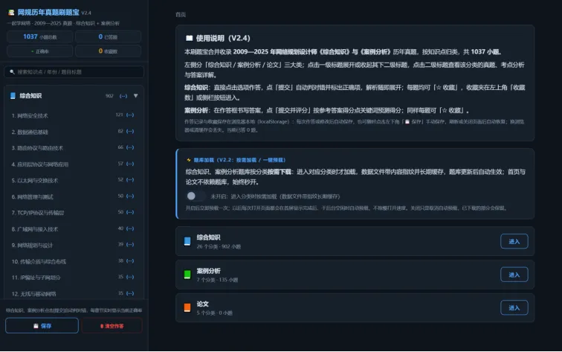562x352 pixels.
Task: Open category 10. 传输介质与综合布线
Action: point(74,261)
